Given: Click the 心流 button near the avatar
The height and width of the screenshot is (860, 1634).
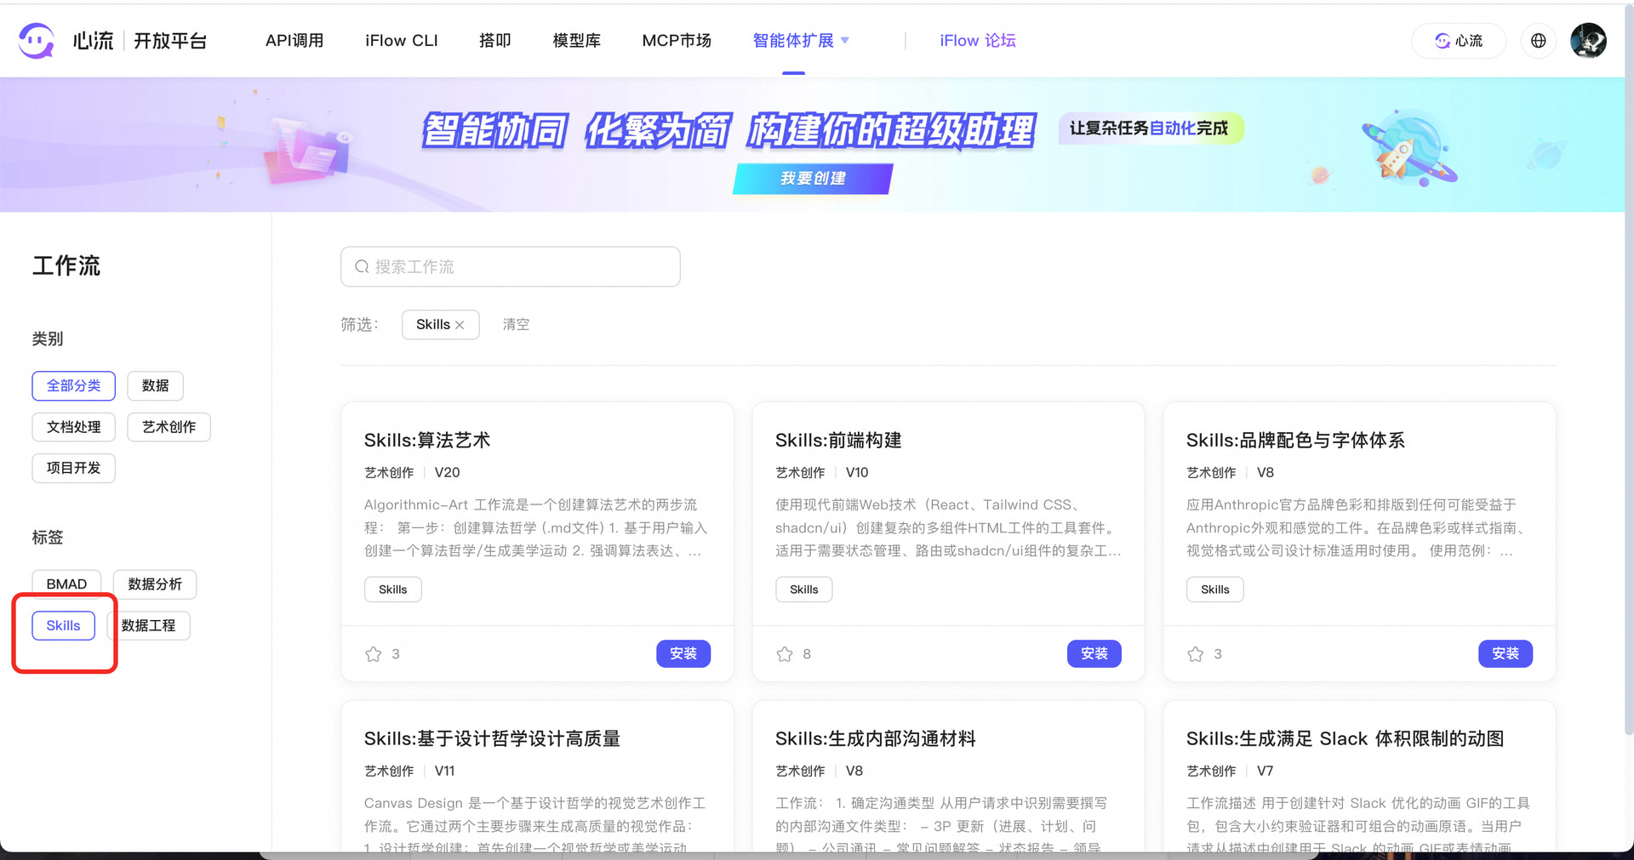Looking at the screenshot, I should click(1458, 40).
